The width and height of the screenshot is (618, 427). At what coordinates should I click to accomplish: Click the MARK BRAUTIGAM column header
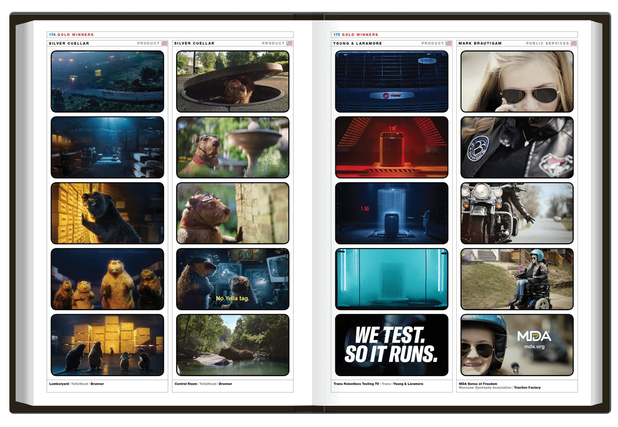(480, 43)
